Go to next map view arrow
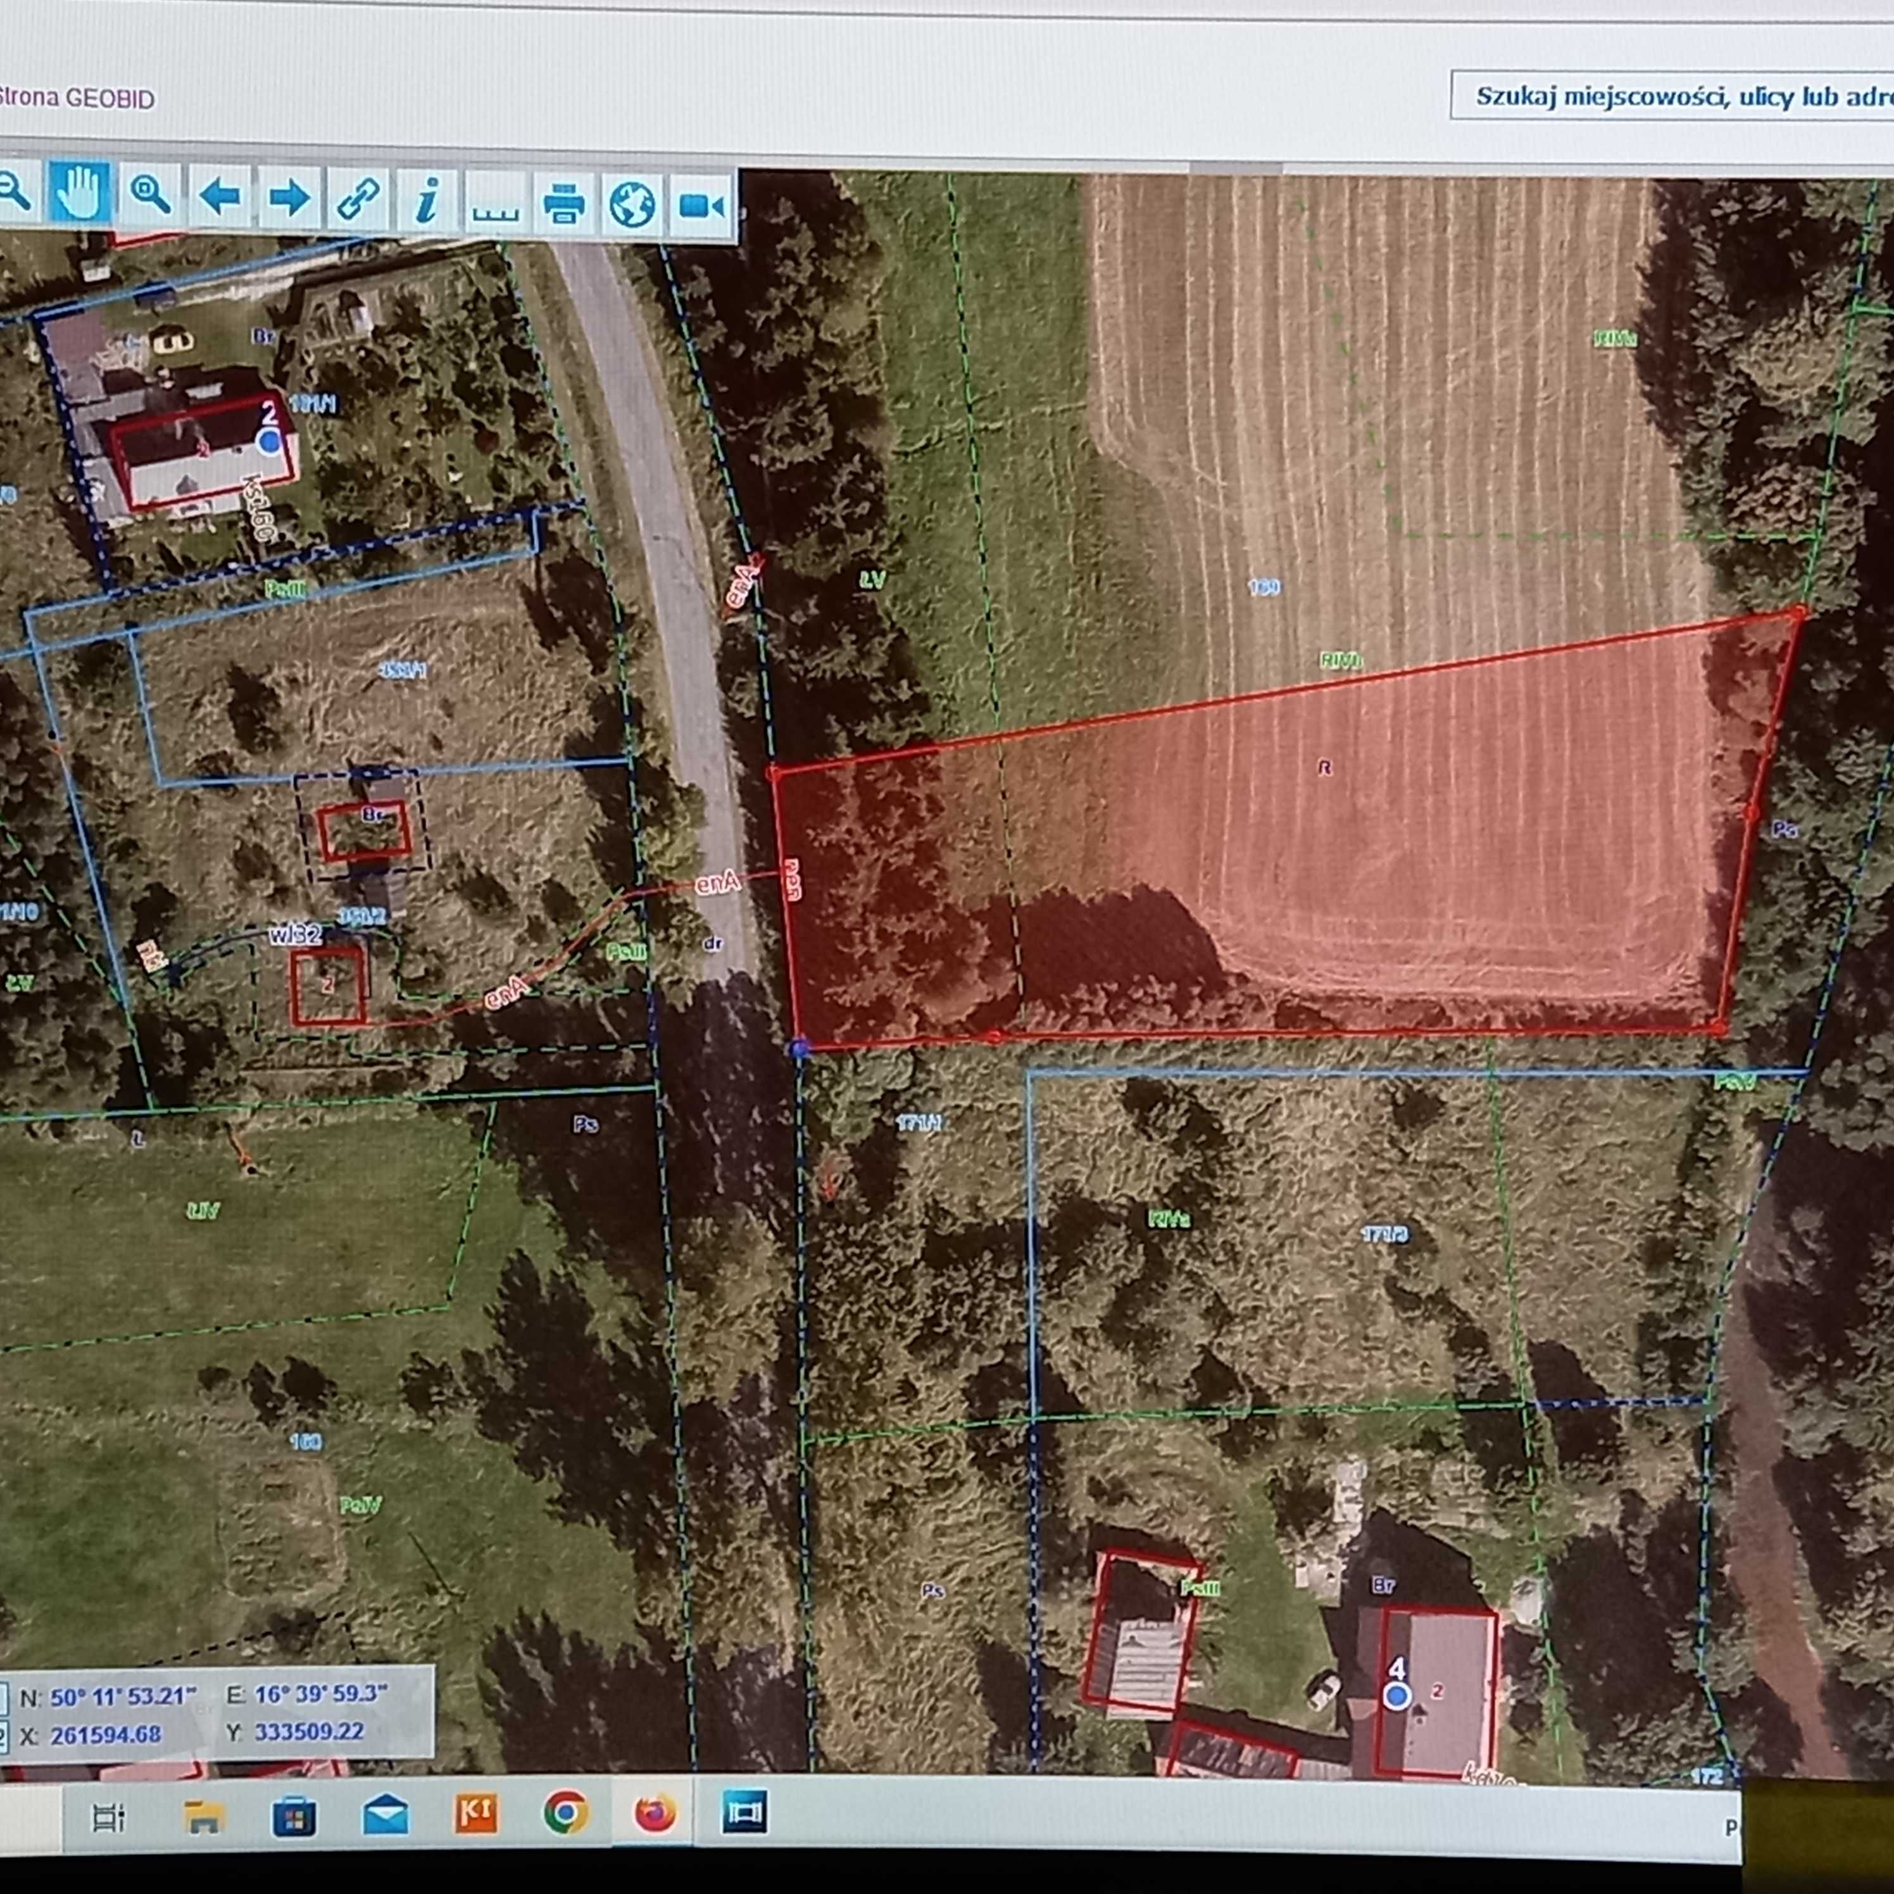 288,199
